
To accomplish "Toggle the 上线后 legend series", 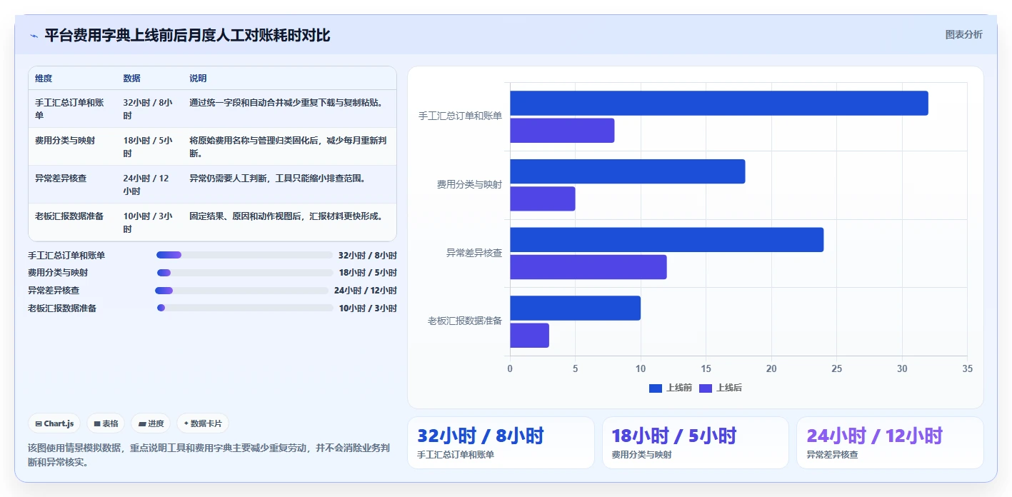I will (720, 388).
